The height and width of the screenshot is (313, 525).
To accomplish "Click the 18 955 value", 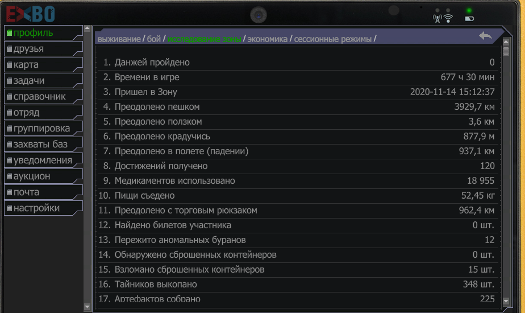I will (x=481, y=180).
